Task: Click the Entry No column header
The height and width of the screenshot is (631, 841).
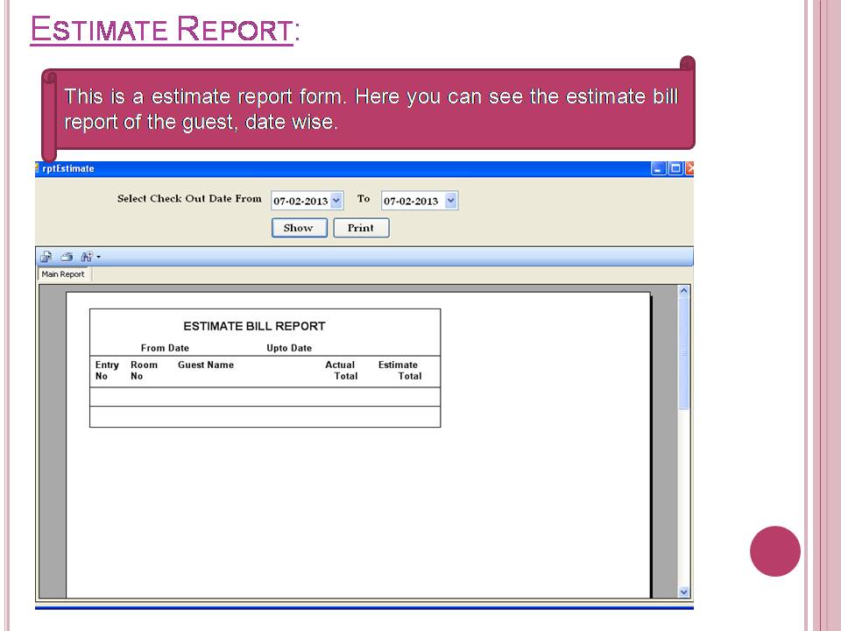Action: click(107, 370)
